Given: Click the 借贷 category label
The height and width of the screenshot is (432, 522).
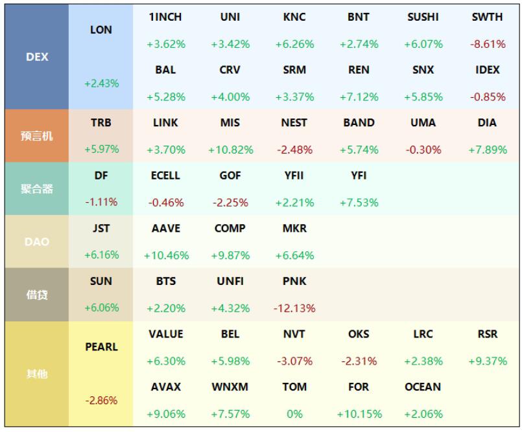Looking at the screenshot, I should pyautogui.click(x=36, y=295).
